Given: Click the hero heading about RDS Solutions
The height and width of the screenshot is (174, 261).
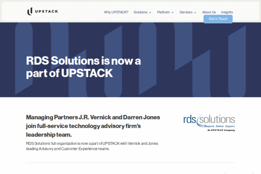Looking at the screenshot, I should (x=83, y=67).
